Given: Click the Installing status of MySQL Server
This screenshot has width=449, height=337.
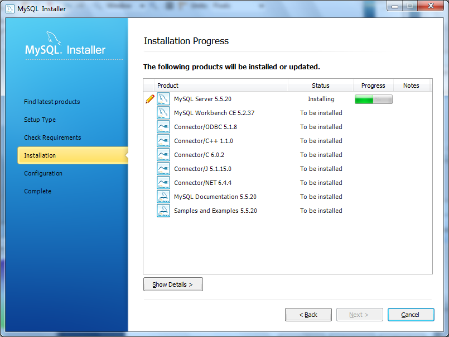Looking at the screenshot, I should tap(321, 99).
